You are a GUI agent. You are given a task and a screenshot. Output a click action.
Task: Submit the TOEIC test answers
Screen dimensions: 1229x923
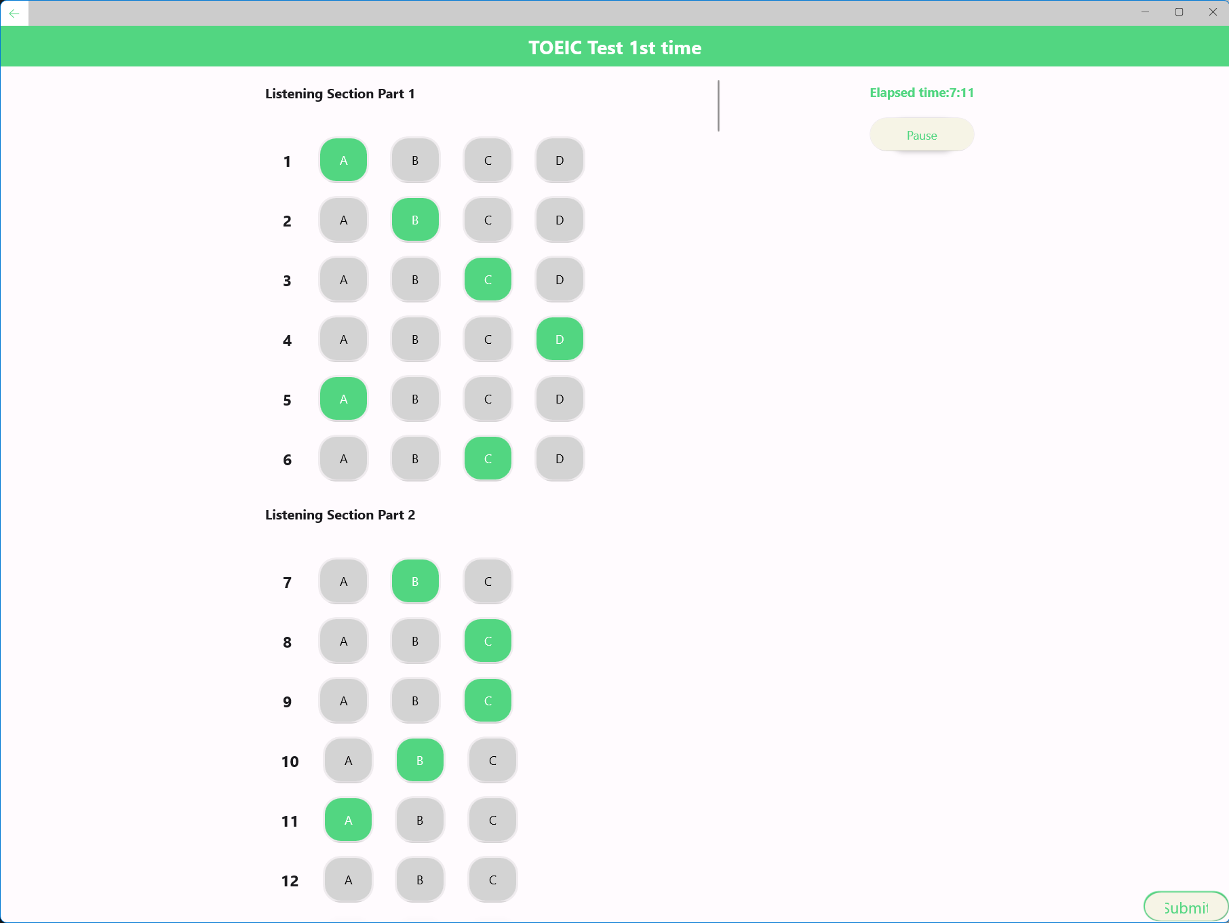(1186, 907)
